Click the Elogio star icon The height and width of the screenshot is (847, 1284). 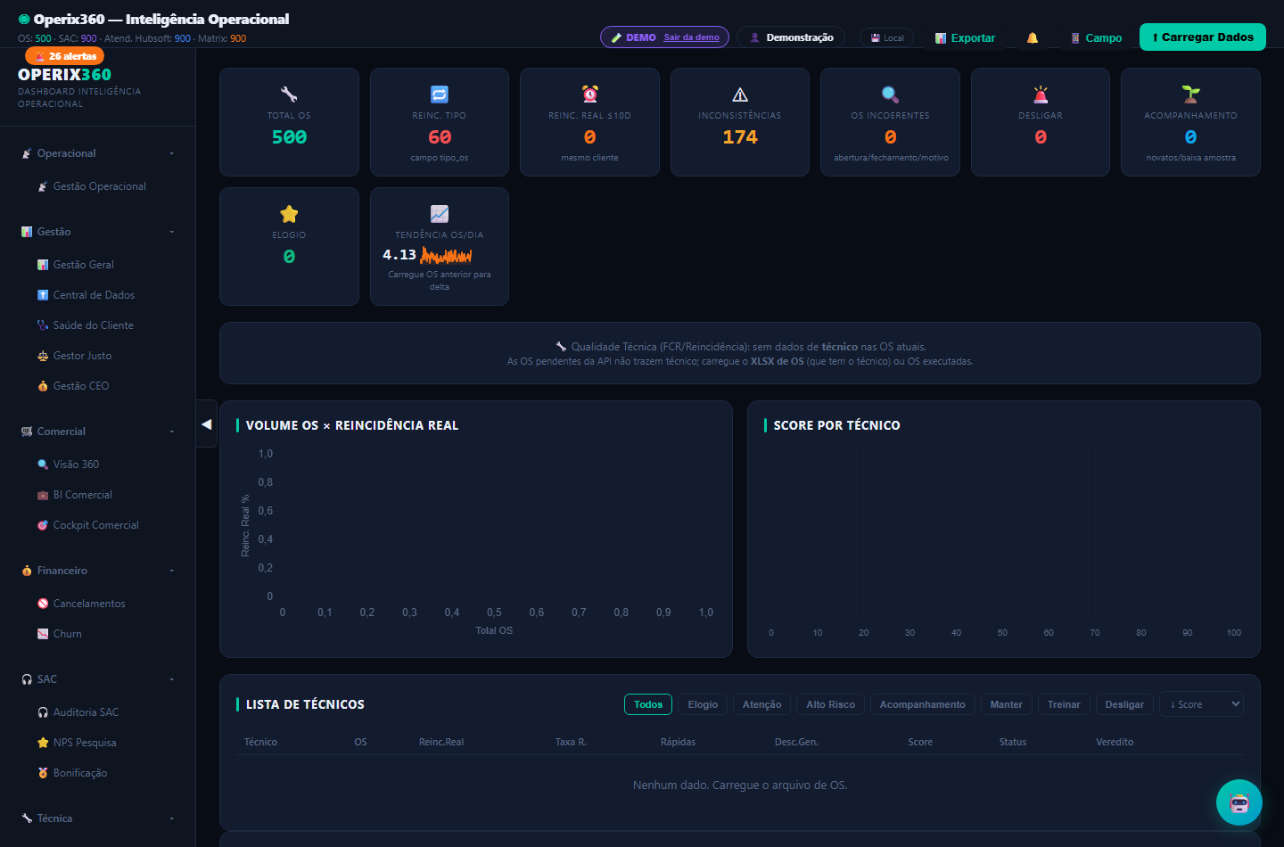point(289,214)
